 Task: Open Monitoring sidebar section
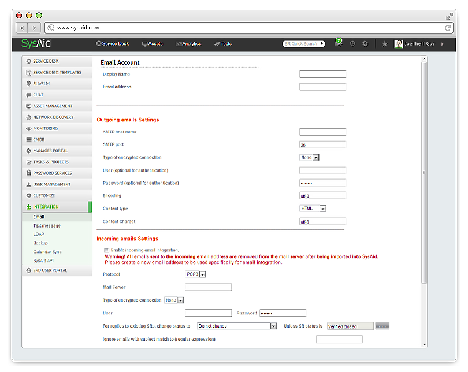tap(57, 128)
